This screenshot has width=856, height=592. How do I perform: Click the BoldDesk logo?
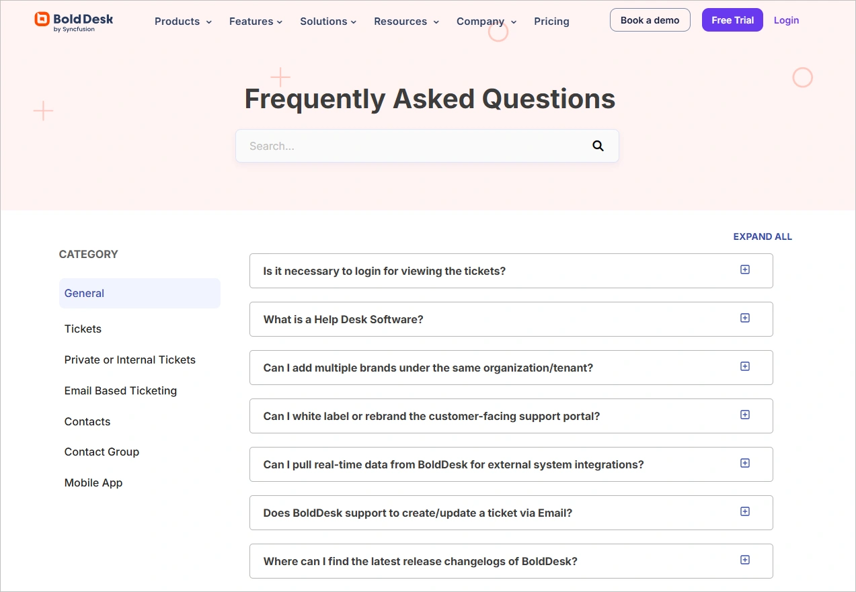[74, 22]
